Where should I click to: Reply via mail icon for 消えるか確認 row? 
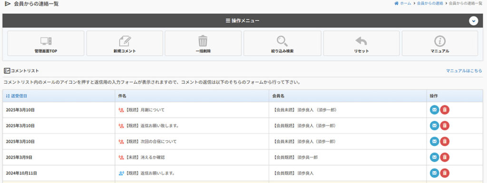click(435, 157)
